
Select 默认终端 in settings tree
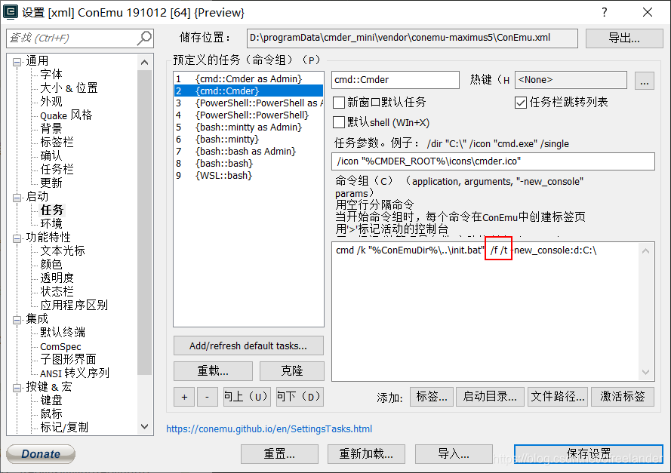pyautogui.click(x=63, y=332)
